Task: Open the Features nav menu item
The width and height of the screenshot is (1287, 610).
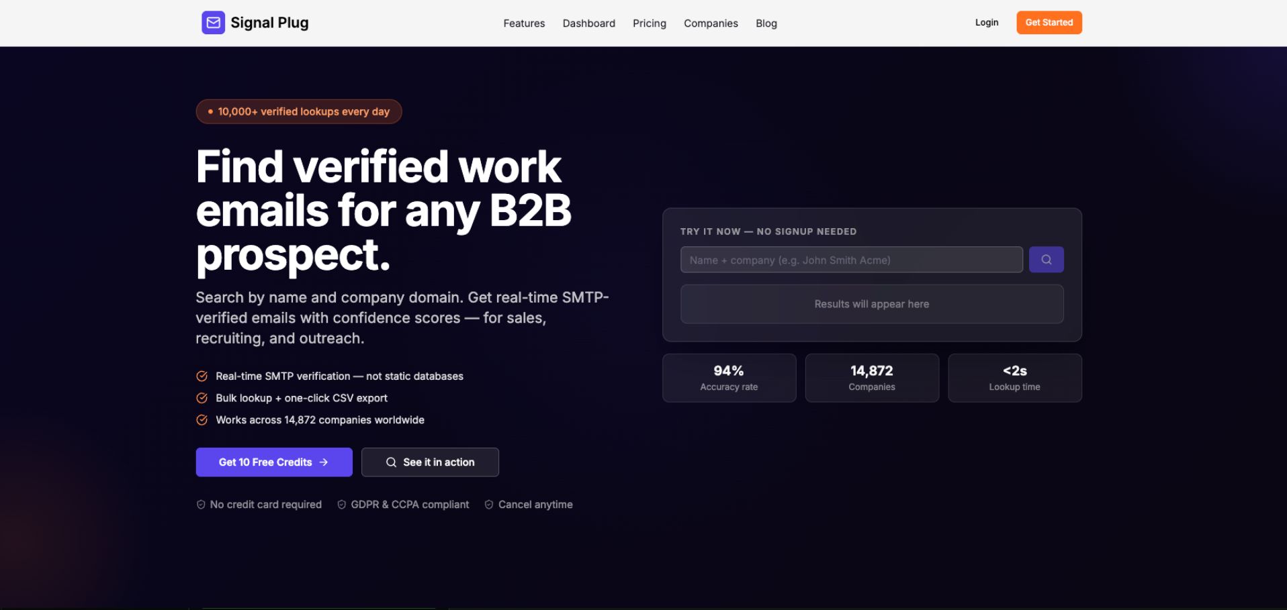Action: point(524,23)
